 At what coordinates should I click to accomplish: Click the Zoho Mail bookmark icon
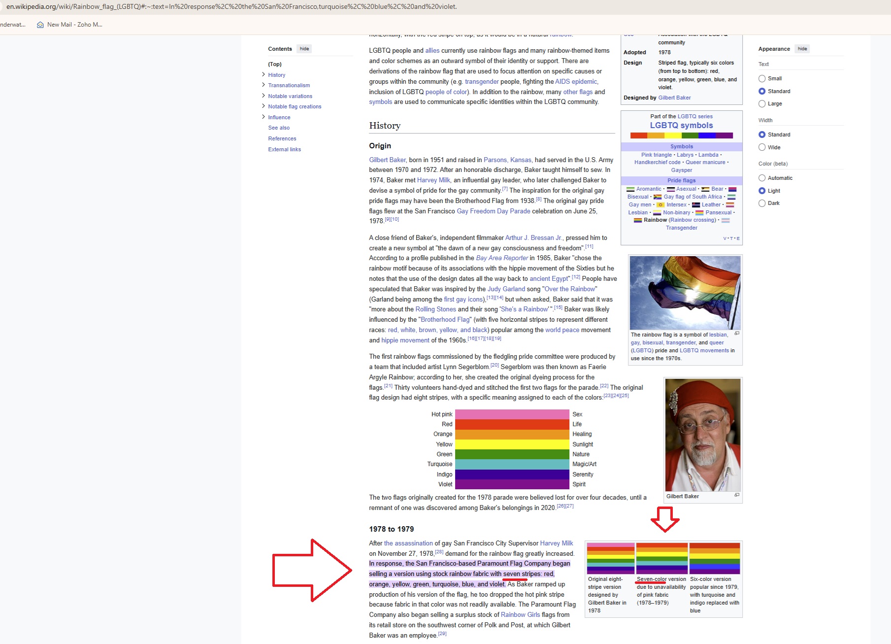point(40,25)
